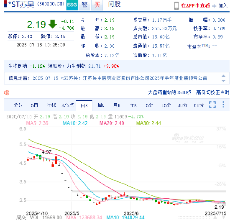Switch to the 15分 chart tab
This screenshot has width=230, height=220.
tap(166, 105)
